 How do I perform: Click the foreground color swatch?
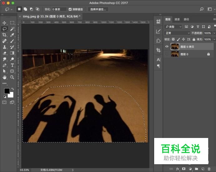[7, 91]
